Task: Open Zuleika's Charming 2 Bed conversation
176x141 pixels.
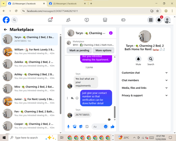Action: tap(30, 64)
